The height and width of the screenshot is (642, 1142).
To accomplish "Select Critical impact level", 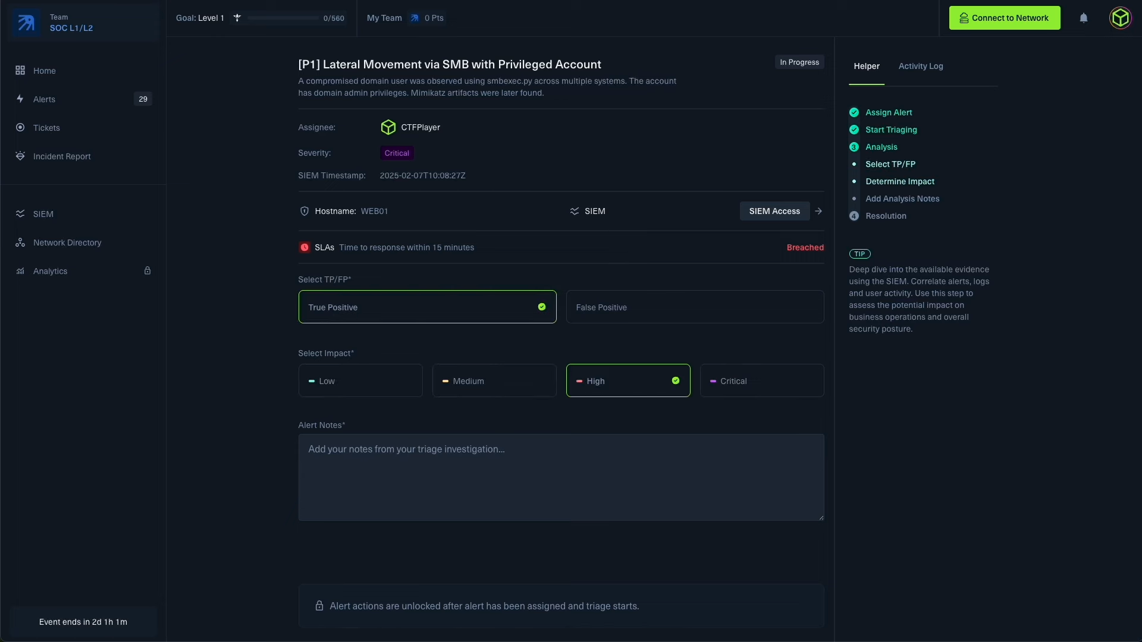I will [x=761, y=380].
